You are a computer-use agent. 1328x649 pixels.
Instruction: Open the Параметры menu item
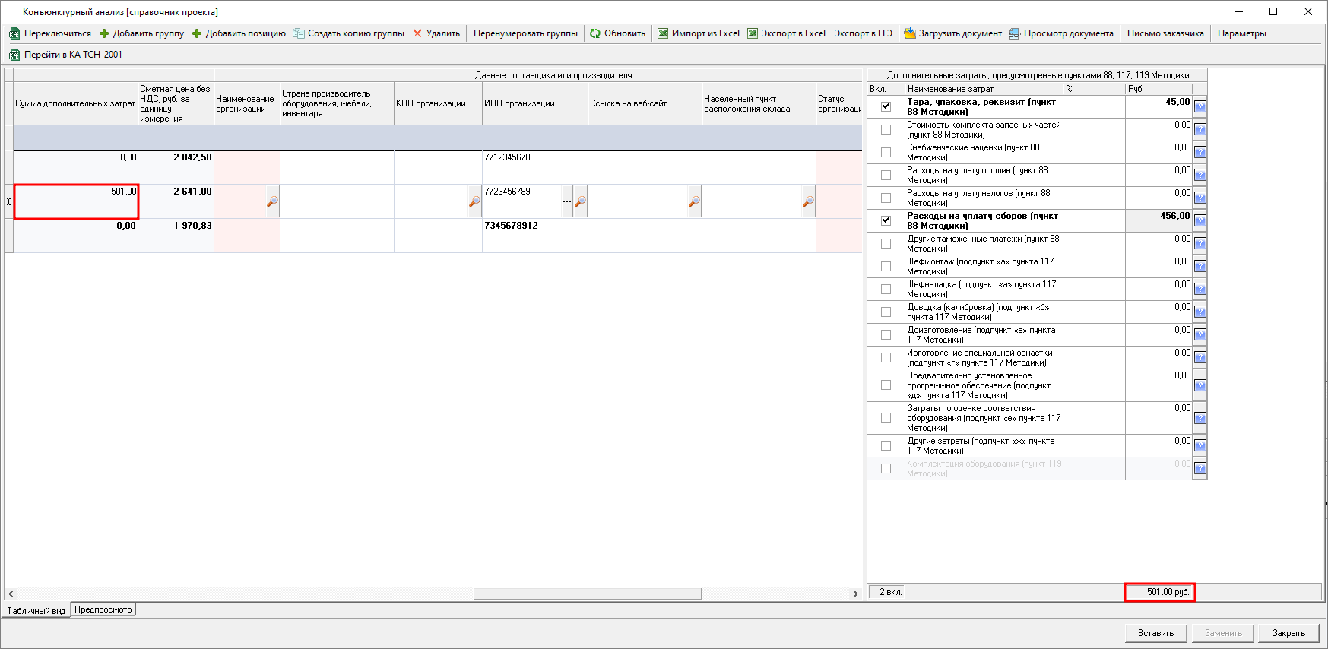1241,33
